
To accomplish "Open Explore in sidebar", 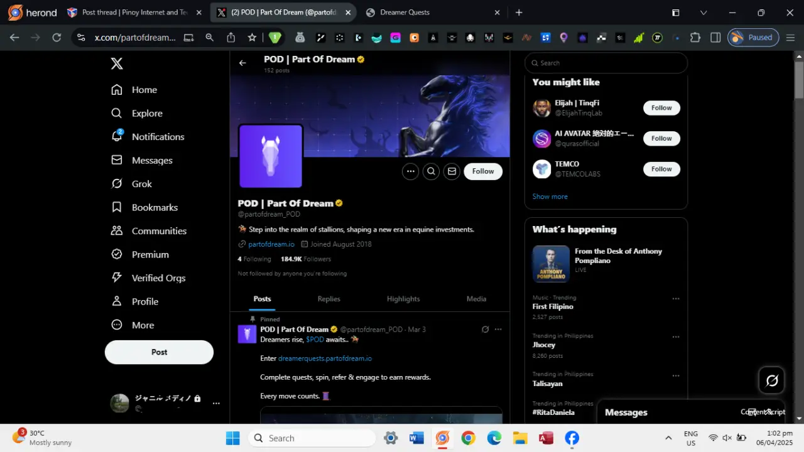I will point(137,114).
